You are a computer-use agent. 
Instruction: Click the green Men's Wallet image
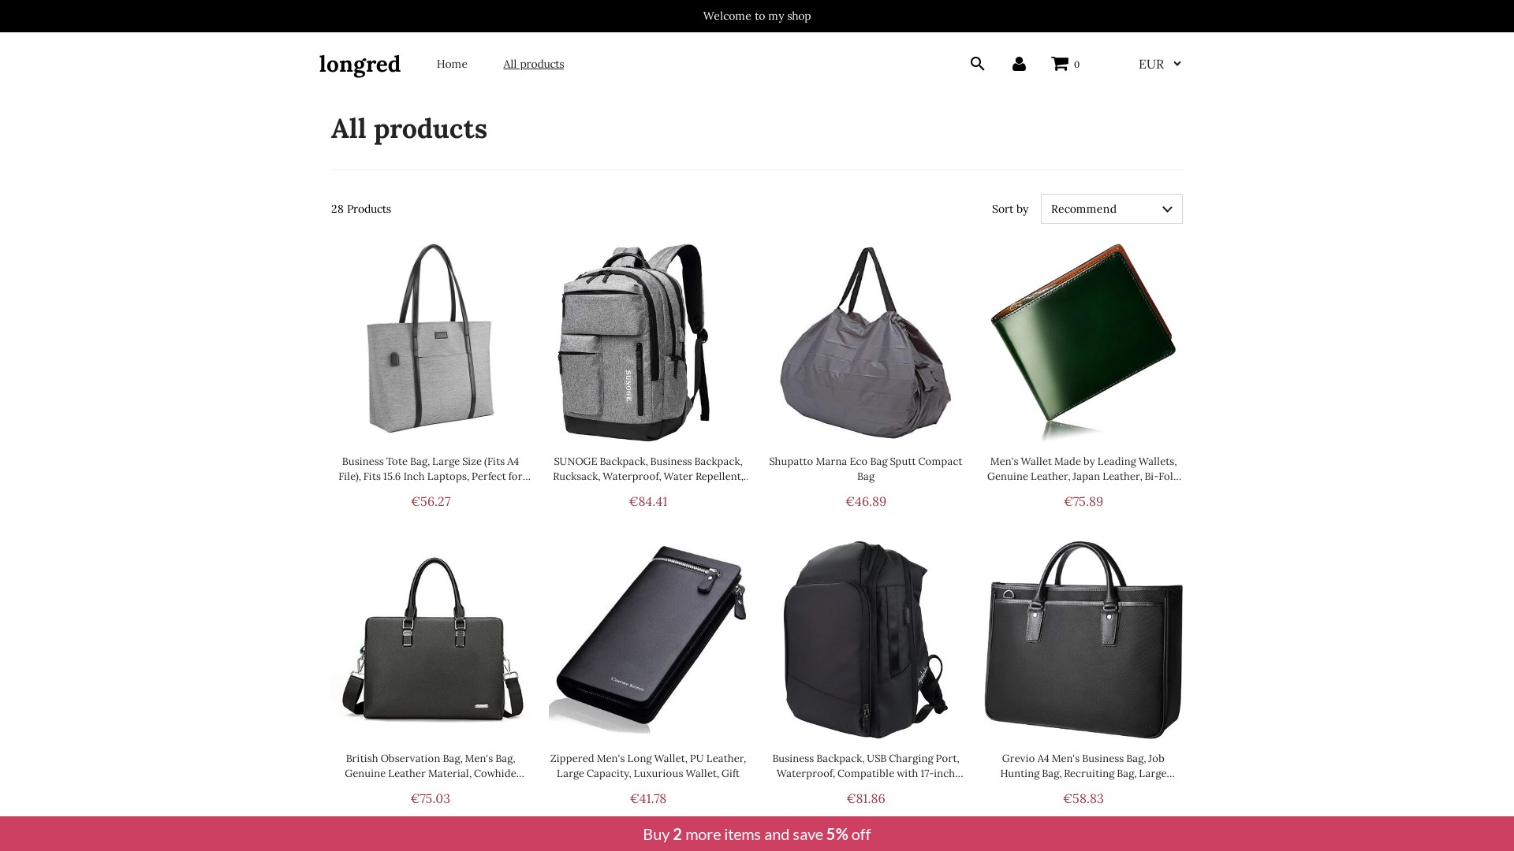click(x=1083, y=342)
